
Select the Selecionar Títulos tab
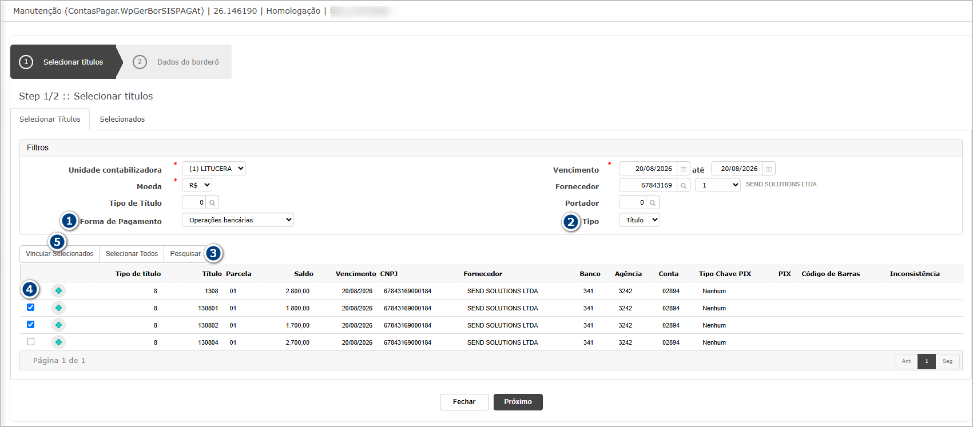[x=50, y=119]
